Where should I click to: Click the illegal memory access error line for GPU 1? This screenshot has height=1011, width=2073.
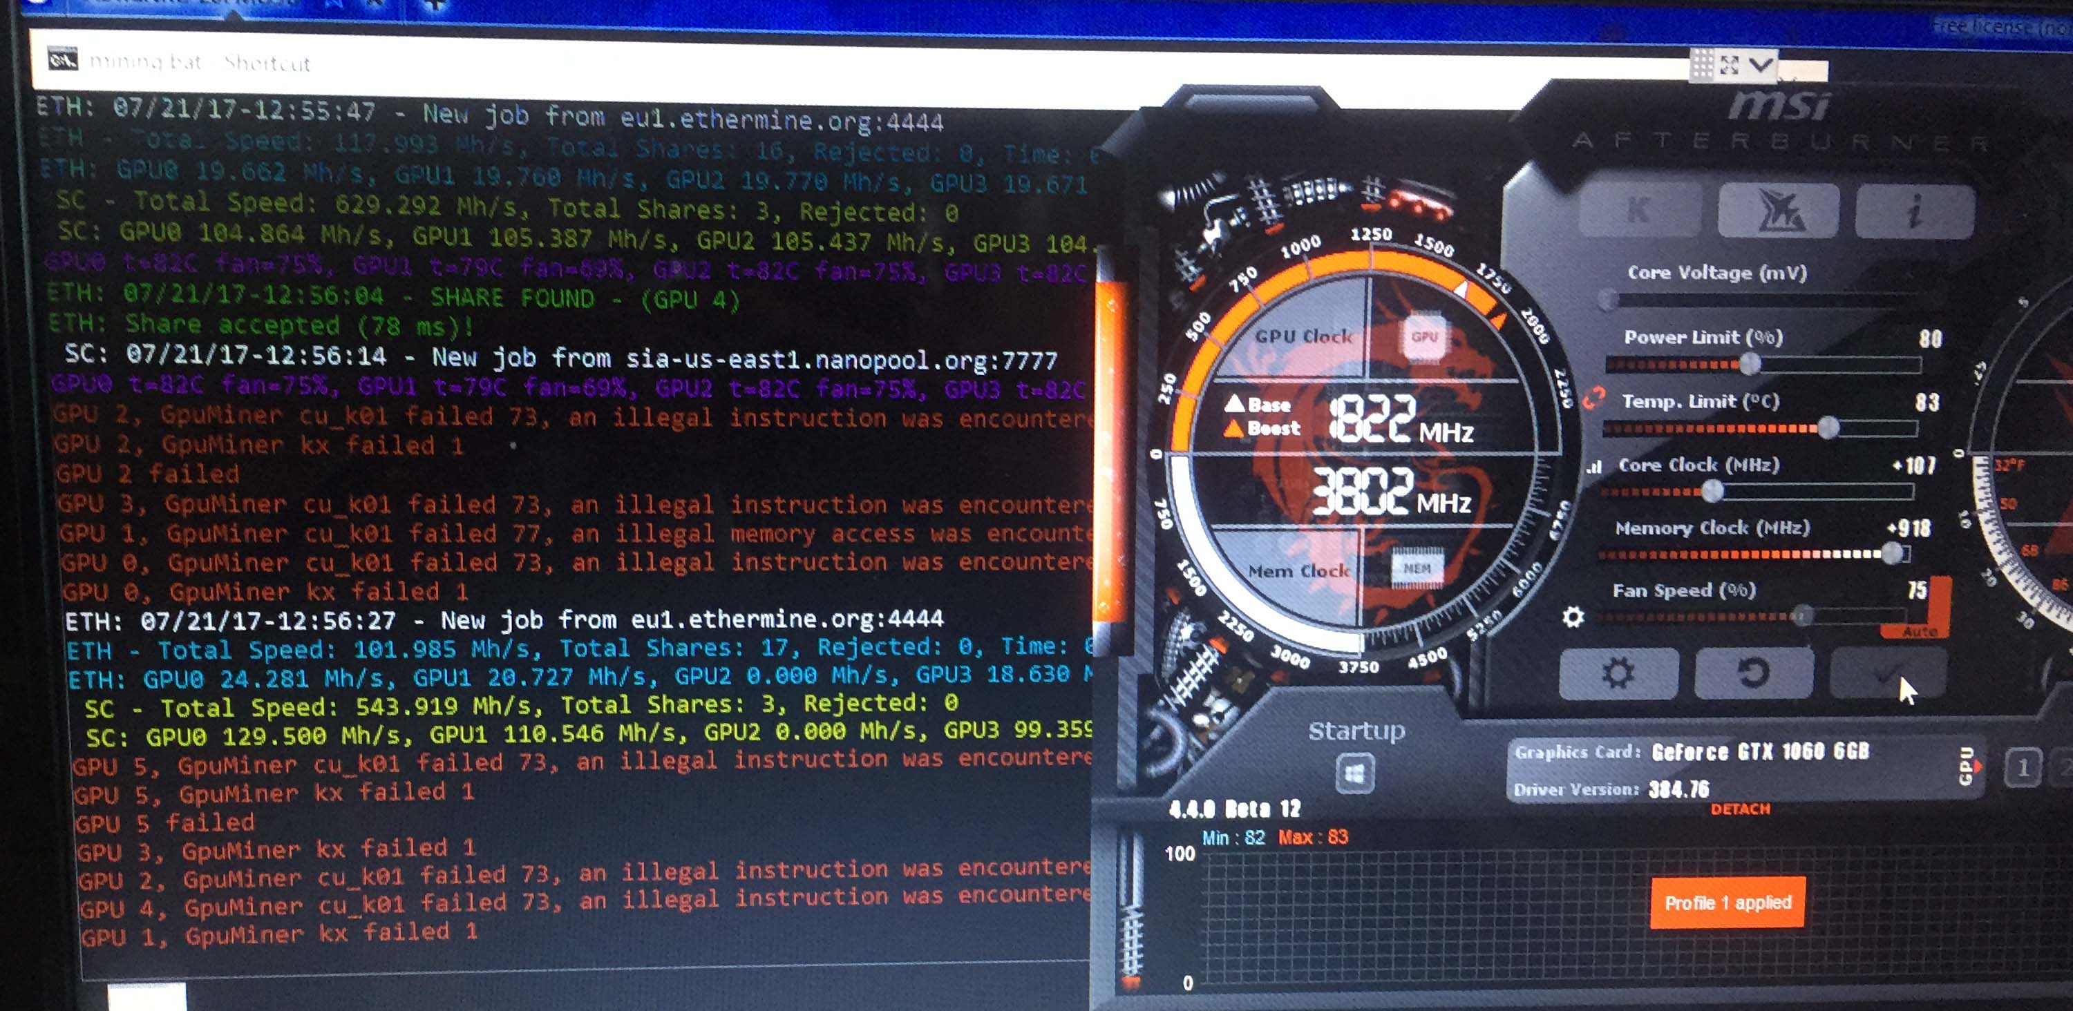[x=576, y=533]
